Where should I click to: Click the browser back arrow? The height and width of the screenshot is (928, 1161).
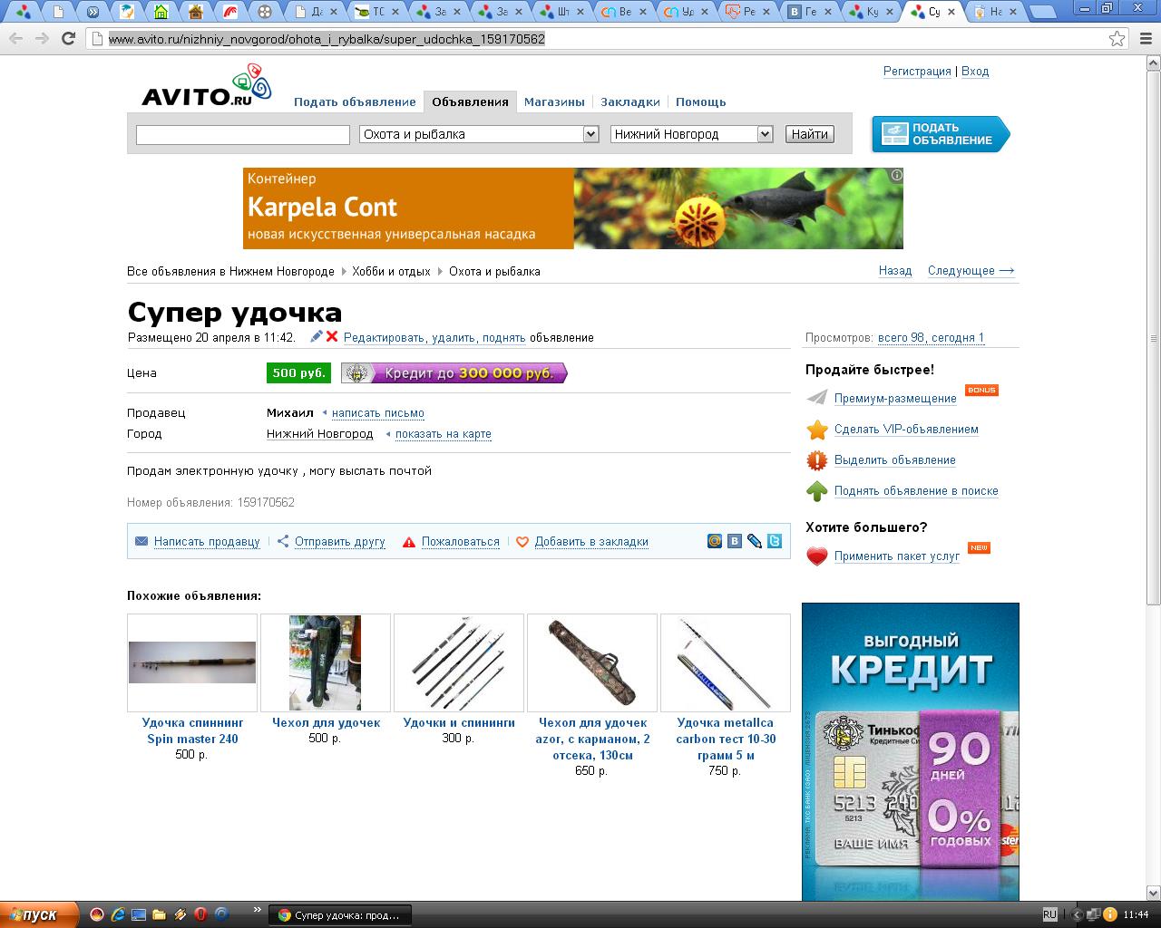click(x=16, y=39)
